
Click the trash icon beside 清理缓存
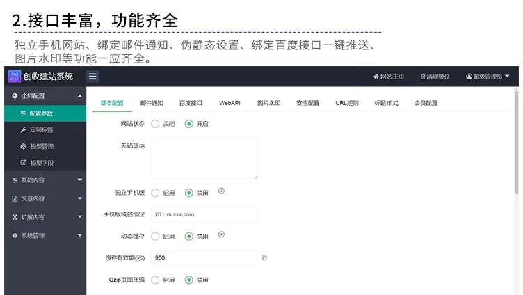(x=423, y=77)
